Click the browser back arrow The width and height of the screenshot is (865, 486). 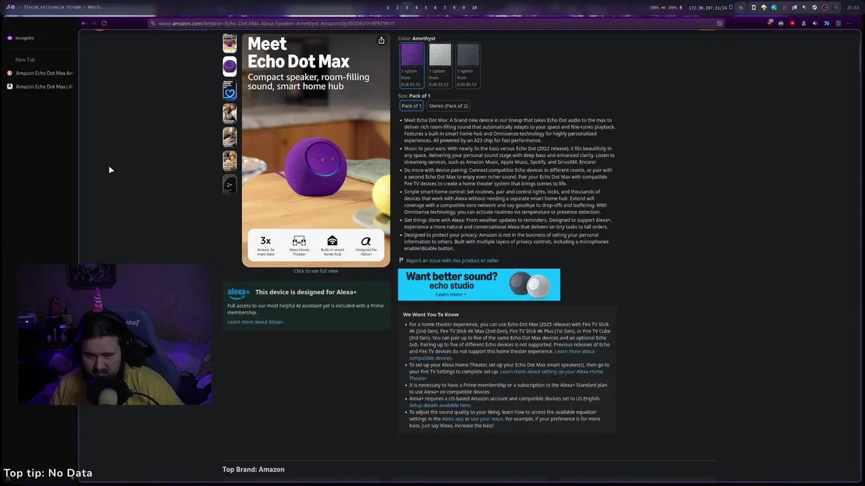tap(84, 24)
